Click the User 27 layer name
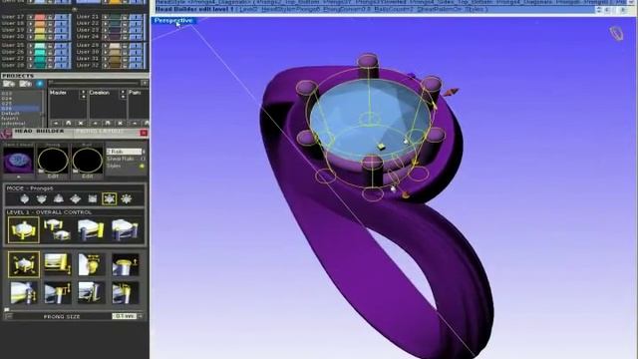 point(13,59)
